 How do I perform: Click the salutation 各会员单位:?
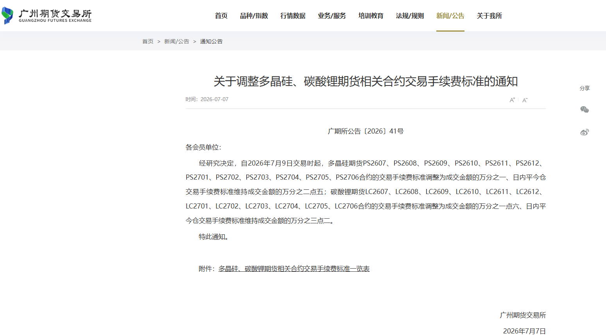[203, 147]
